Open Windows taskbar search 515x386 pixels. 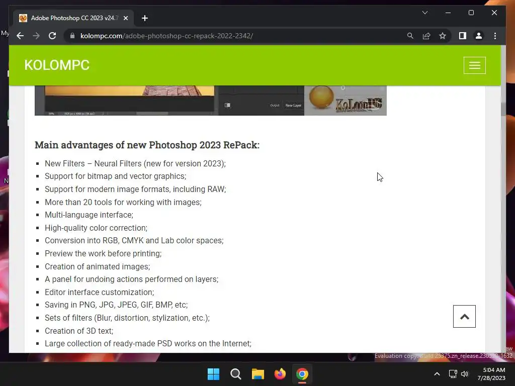click(235, 374)
